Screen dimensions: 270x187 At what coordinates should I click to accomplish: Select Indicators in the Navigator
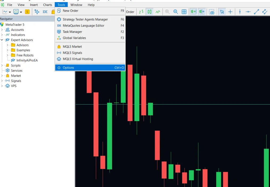point(18,35)
